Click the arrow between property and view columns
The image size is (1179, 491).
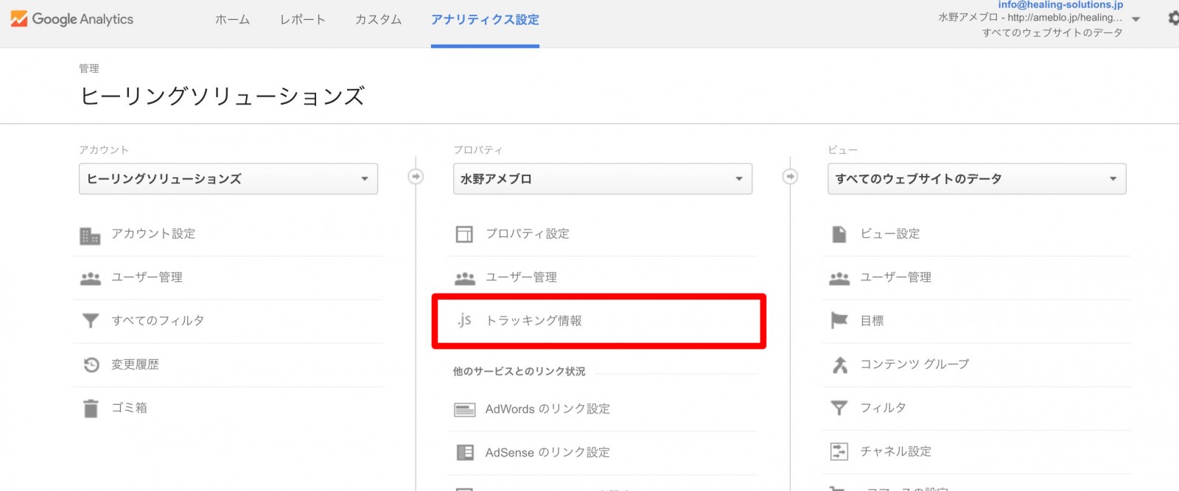790,177
